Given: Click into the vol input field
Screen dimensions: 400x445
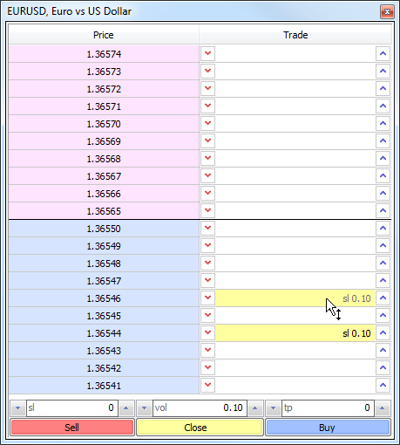Looking at the screenshot, I should (200, 408).
